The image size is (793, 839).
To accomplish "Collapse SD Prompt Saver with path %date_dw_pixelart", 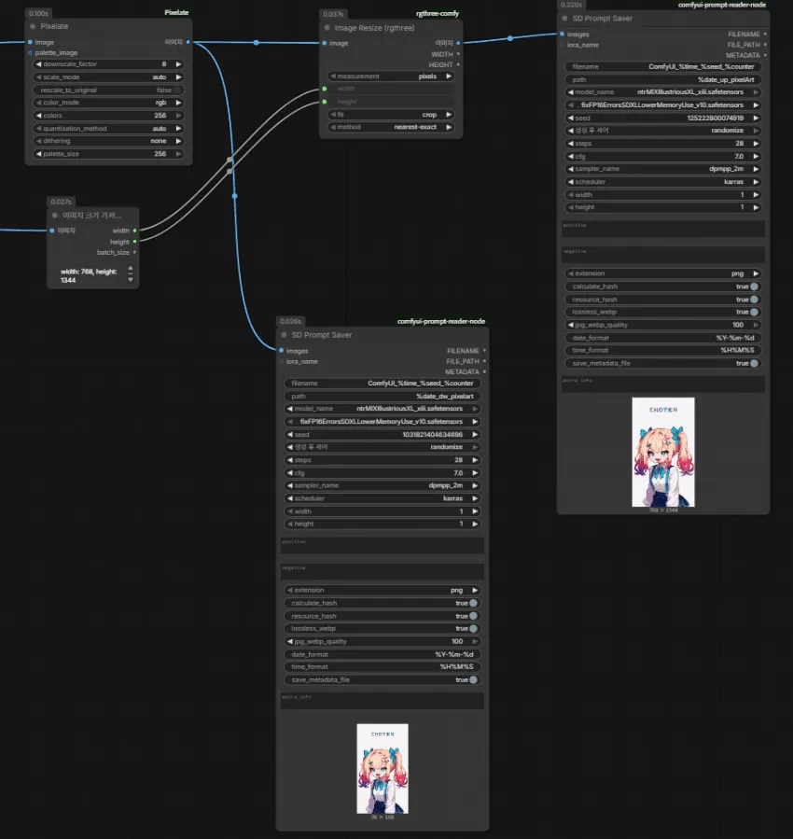I will coord(284,335).
